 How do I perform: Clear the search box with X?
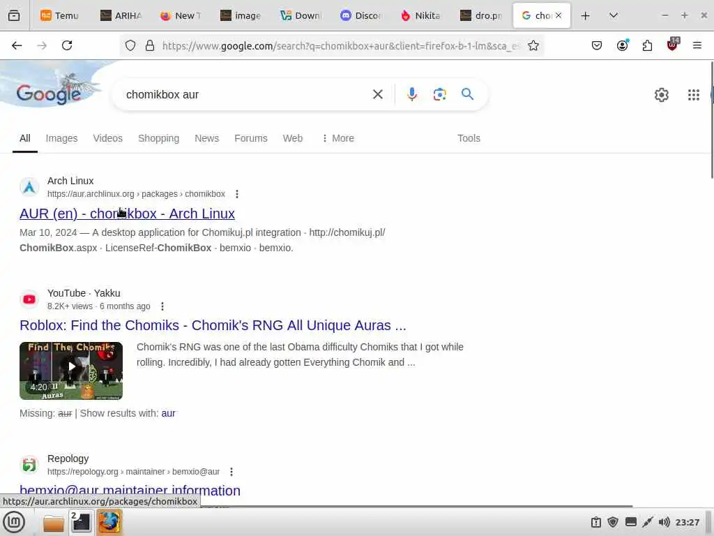(x=377, y=94)
